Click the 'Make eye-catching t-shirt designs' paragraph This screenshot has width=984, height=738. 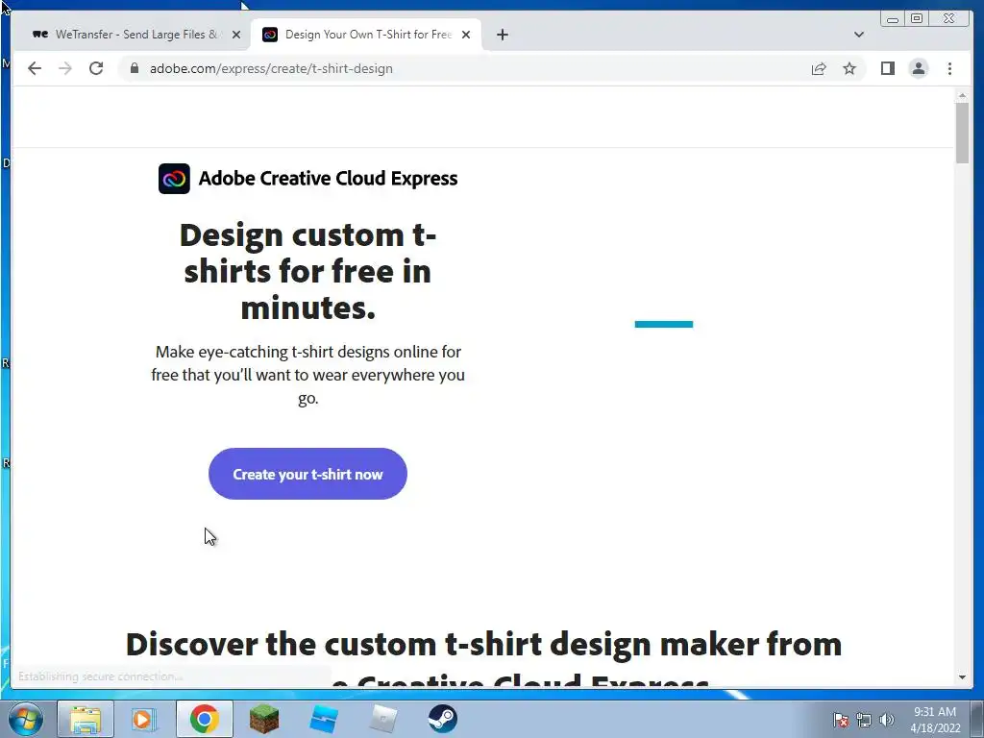pyautogui.click(x=307, y=375)
